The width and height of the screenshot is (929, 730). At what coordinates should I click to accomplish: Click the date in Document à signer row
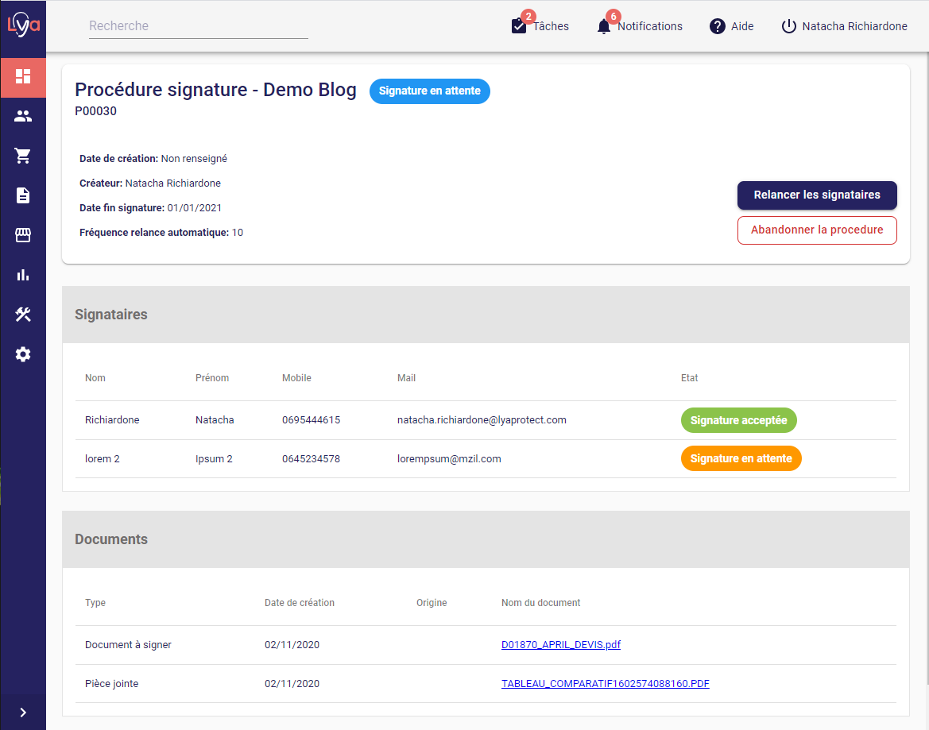[x=292, y=645]
